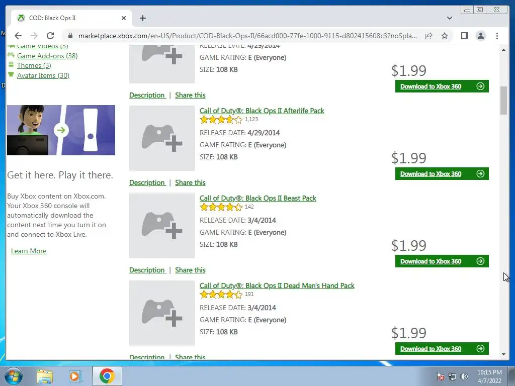
Task: Share this item above Afterlife Pack
Action: (190, 95)
